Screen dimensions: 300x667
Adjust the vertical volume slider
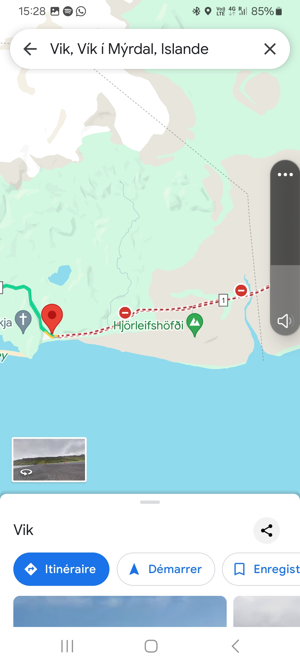(x=285, y=247)
